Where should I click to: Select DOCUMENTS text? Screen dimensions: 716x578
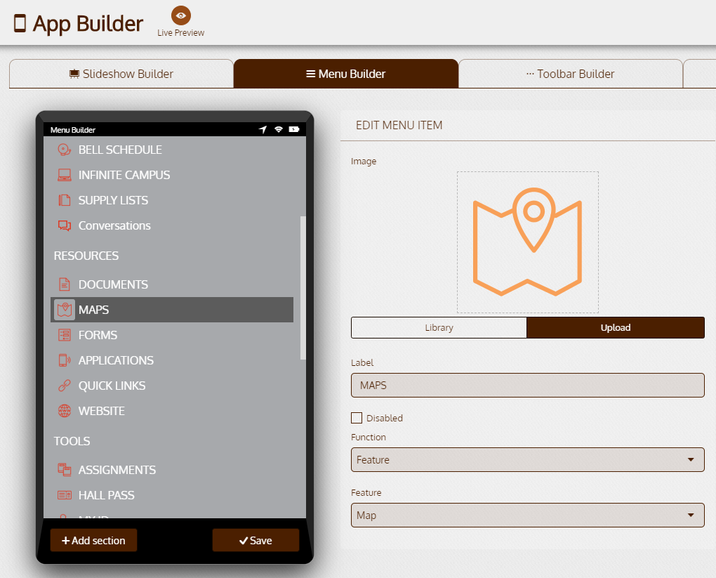pos(113,284)
